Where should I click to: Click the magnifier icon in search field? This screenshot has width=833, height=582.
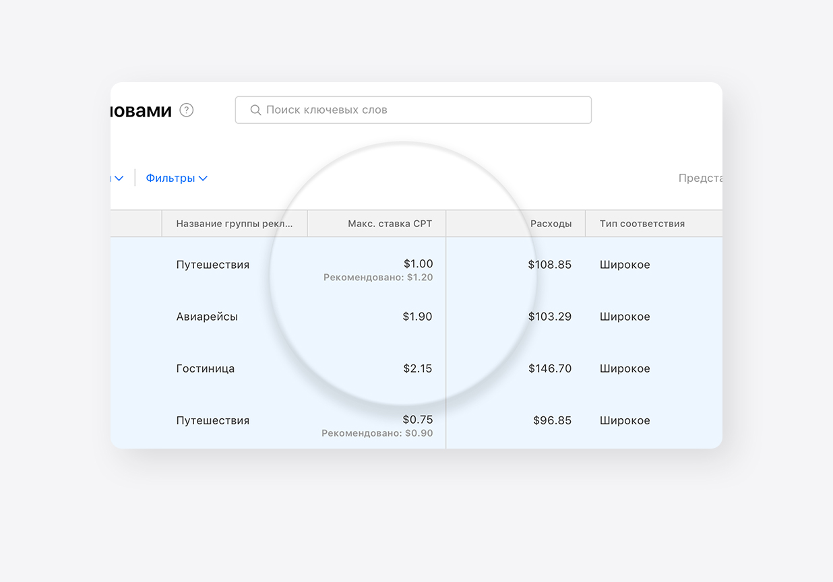(x=255, y=110)
